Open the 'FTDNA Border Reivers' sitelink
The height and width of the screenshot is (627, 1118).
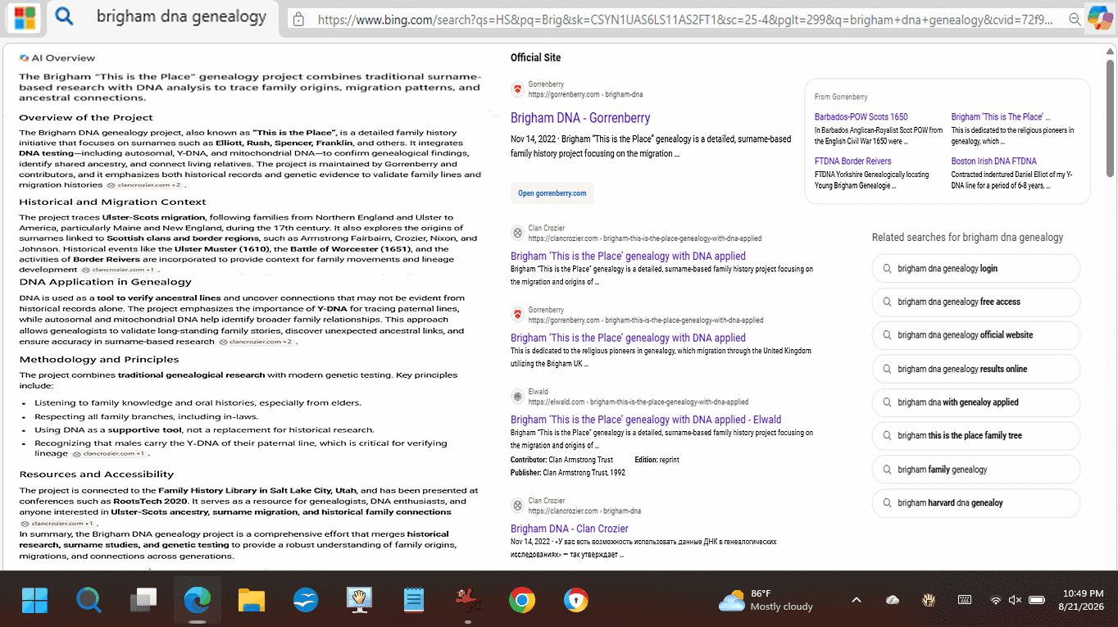(x=853, y=161)
